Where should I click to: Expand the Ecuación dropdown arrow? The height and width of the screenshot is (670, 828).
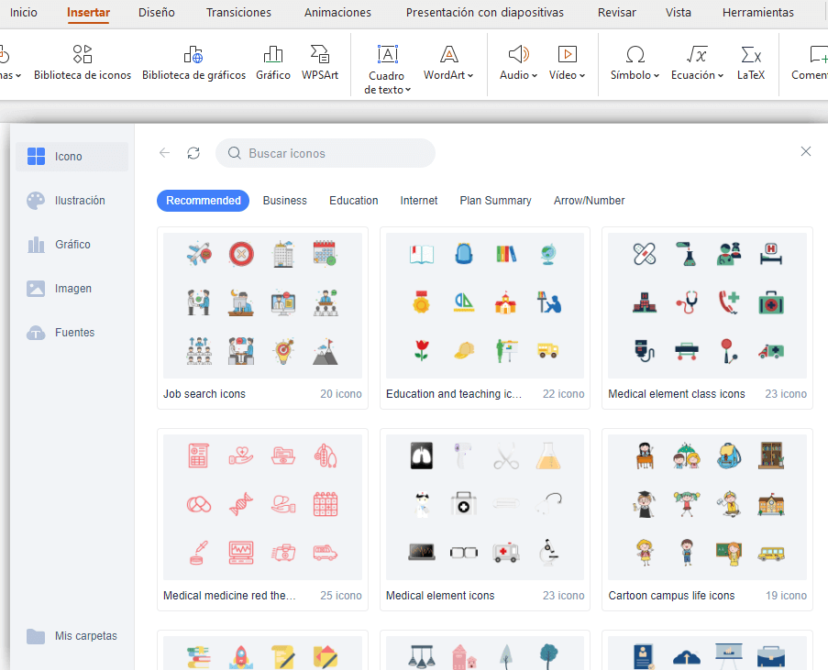click(721, 75)
